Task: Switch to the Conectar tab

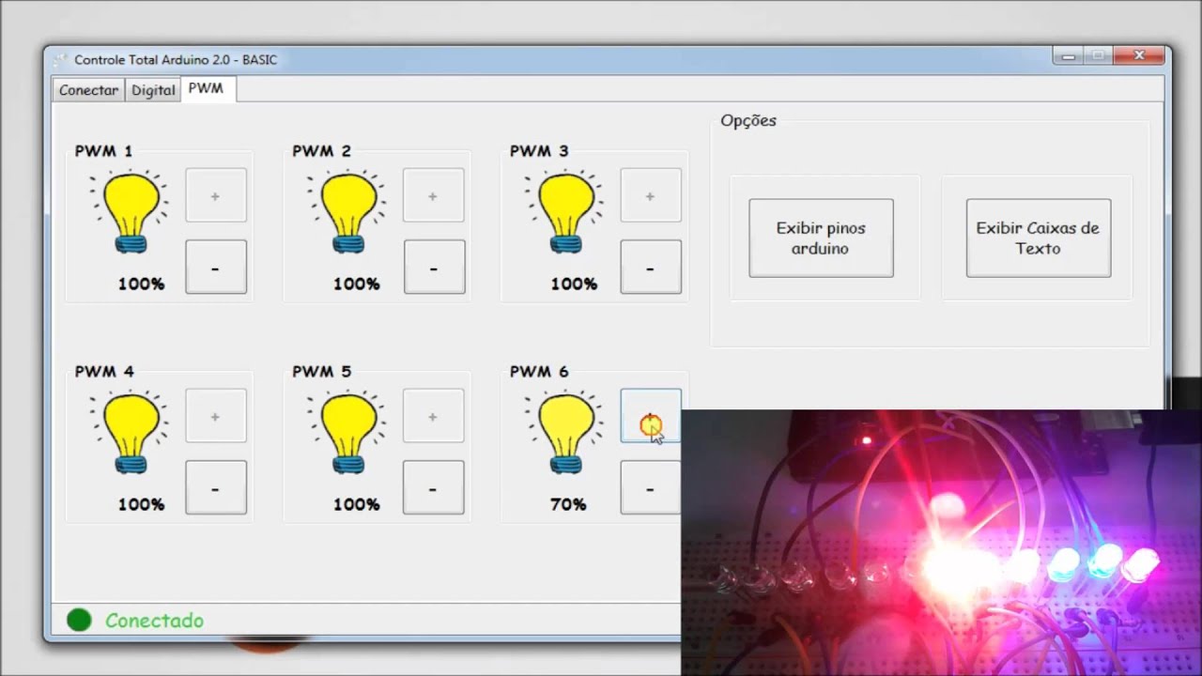Action: (88, 90)
